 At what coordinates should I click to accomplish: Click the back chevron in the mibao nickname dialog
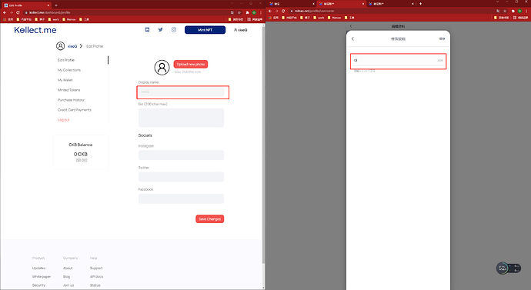point(352,38)
